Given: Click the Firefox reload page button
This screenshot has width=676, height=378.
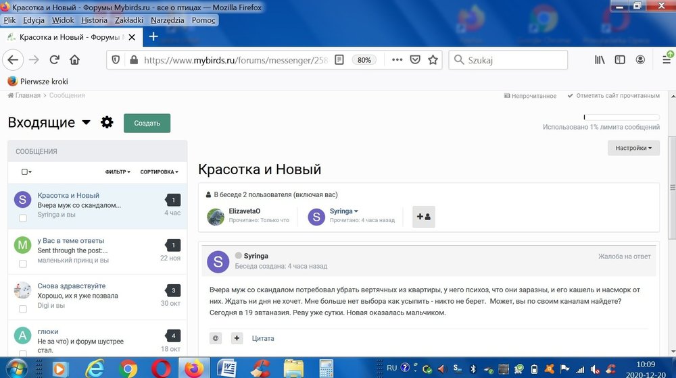Looking at the screenshot, I should coord(55,60).
